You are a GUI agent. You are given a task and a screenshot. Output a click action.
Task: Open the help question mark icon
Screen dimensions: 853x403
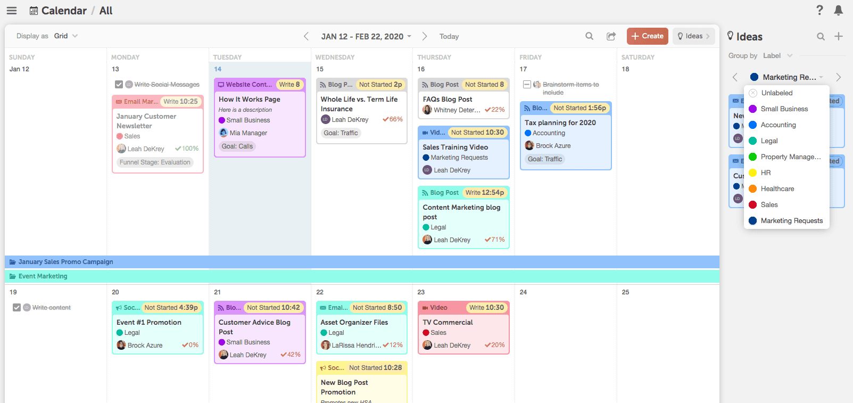point(819,10)
